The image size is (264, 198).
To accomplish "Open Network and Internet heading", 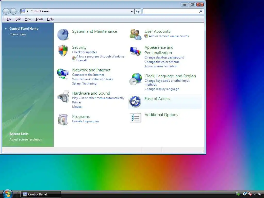I will coord(91,70).
